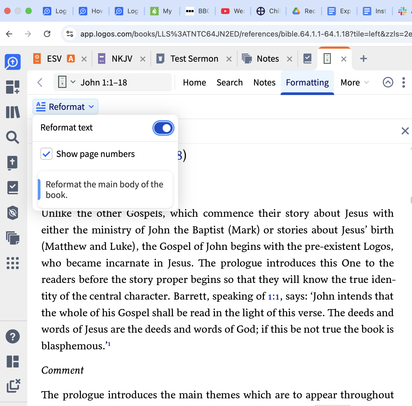Image resolution: width=412 pixels, height=406 pixels.
Task: Click the tooltip text Reformat the main body
Action: click(104, 190)
